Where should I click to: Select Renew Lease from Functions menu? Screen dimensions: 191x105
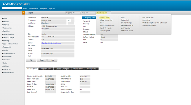(x=104, y=17)
